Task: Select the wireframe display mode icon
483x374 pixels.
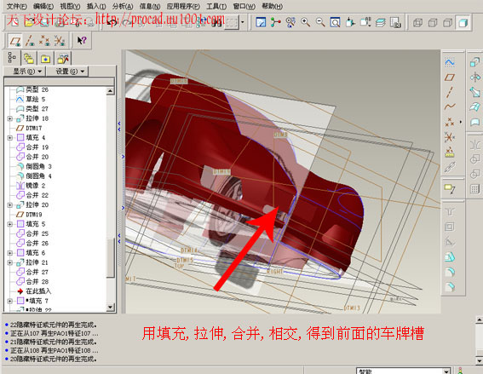Action: (417, 22)
